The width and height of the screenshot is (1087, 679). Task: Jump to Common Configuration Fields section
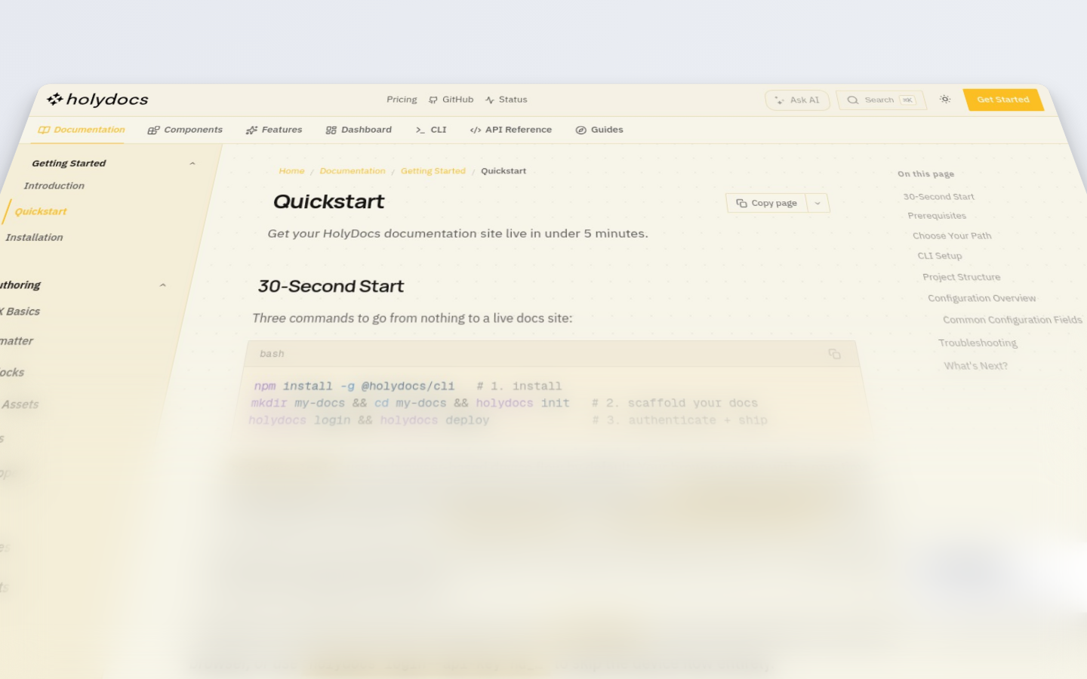point(1012,320)
